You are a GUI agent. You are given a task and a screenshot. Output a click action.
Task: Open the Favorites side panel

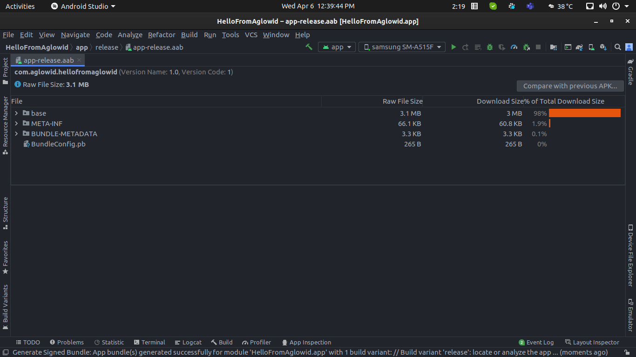[5, 257]
